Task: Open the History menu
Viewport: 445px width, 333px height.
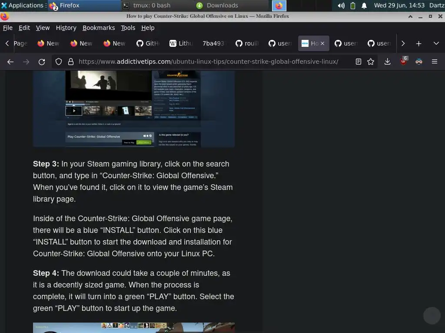Action: coord(66,28)
